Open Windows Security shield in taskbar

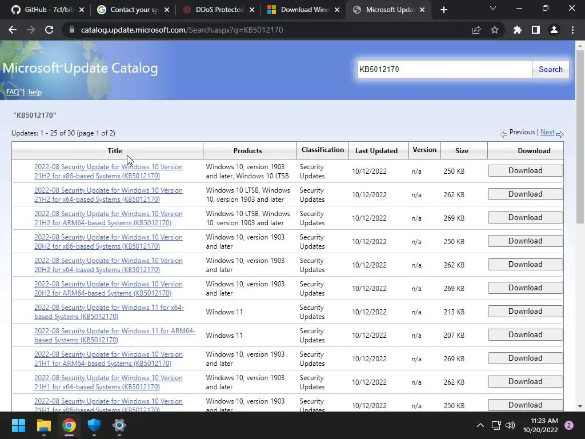pyautogui.click(x=94, y=425)
